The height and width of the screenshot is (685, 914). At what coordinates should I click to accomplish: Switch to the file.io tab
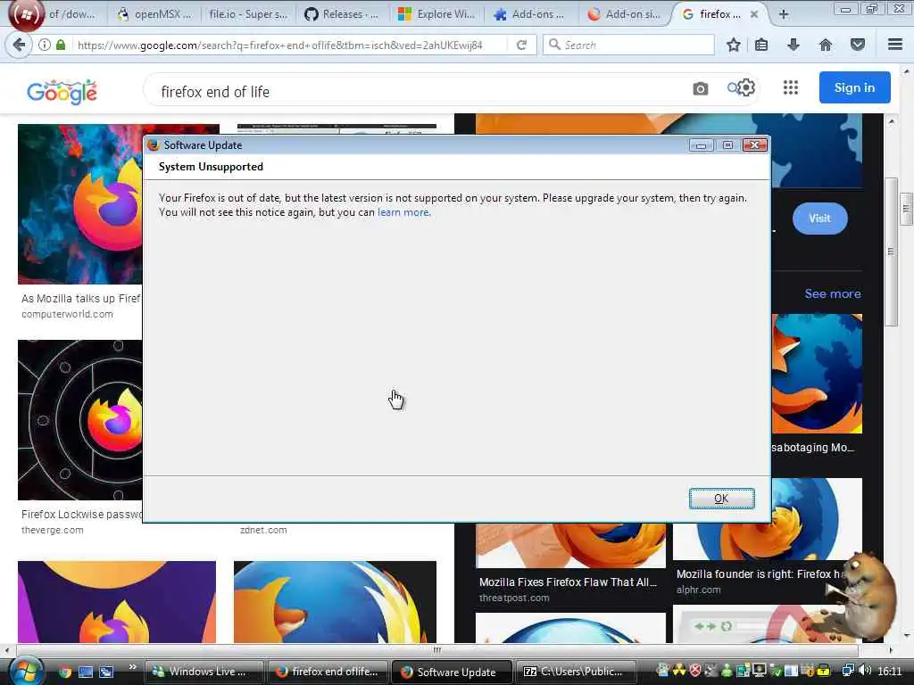click(249, 14)
